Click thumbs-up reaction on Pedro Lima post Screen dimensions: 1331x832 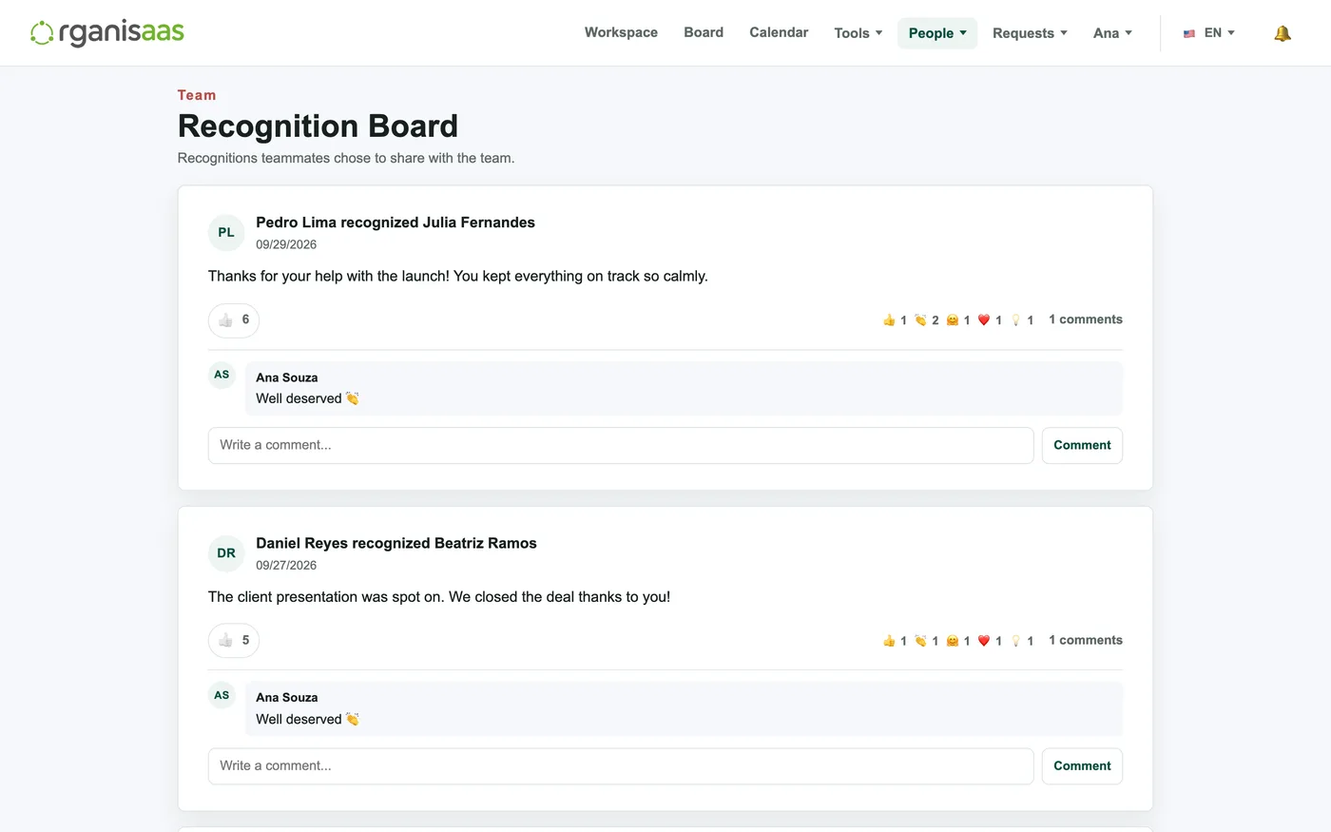[895, 320]
